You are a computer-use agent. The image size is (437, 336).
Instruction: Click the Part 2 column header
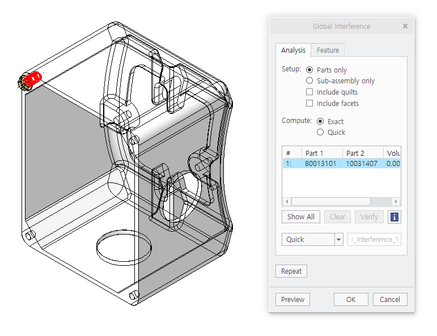click(x=363, y=153)
